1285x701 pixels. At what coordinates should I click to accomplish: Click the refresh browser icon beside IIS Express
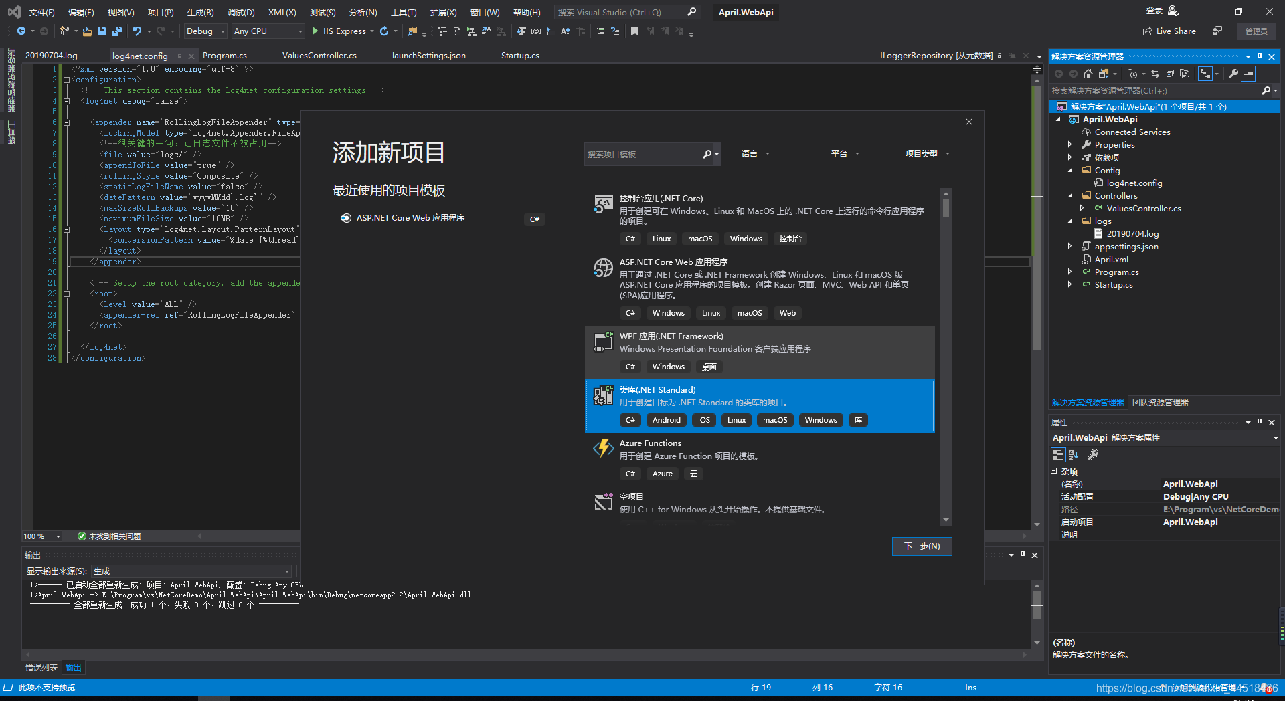point(384,31)
